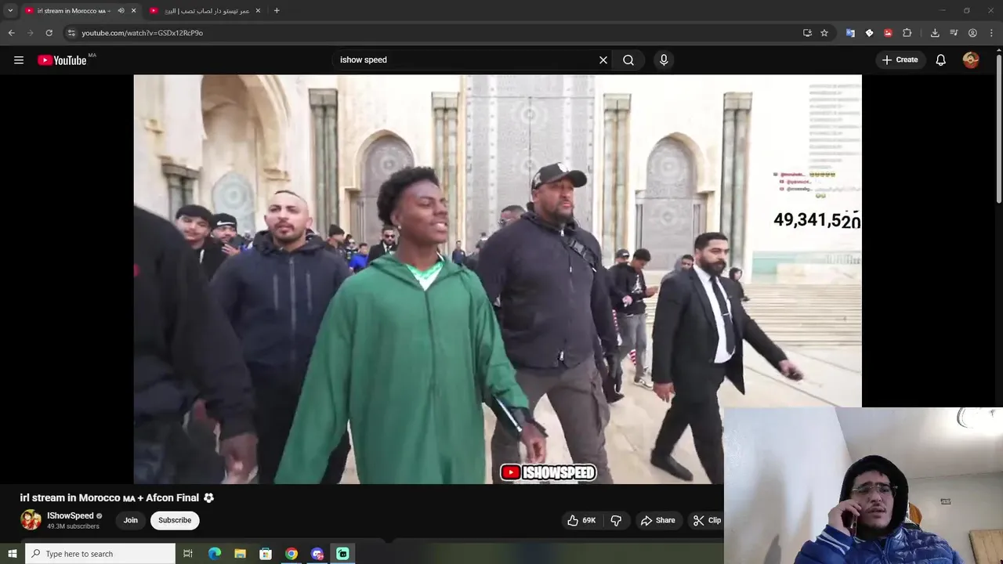Open the IShowSpeed channel avatar

tap(31, 520)
